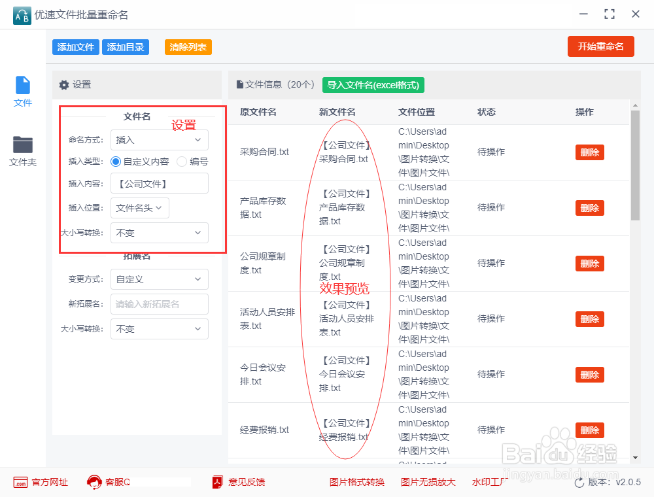
Task: Click the 文件信息 document icon
Action: 240,84
